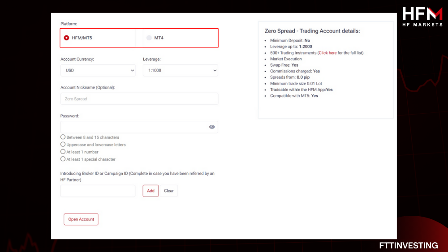Open the Account Currency USD dropdown

pyautogui.click(x=98, y=70)
